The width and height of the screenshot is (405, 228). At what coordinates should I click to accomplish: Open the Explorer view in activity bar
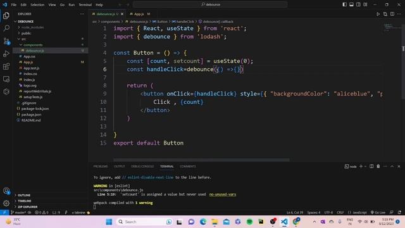pos(6,16)
